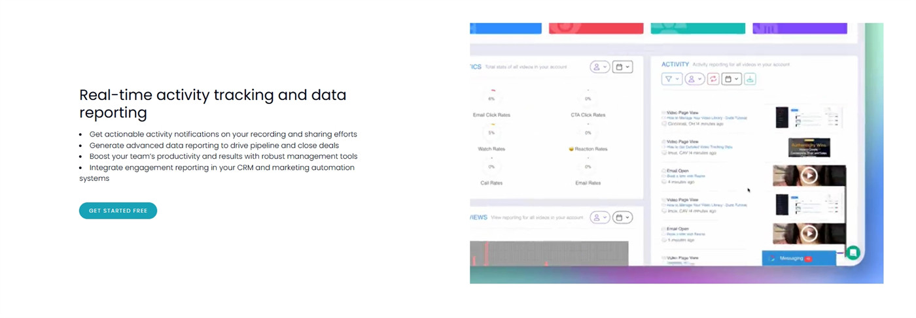
Task: Open the Activity panel user selector dropdown
Action: click(x=694, y=79)
